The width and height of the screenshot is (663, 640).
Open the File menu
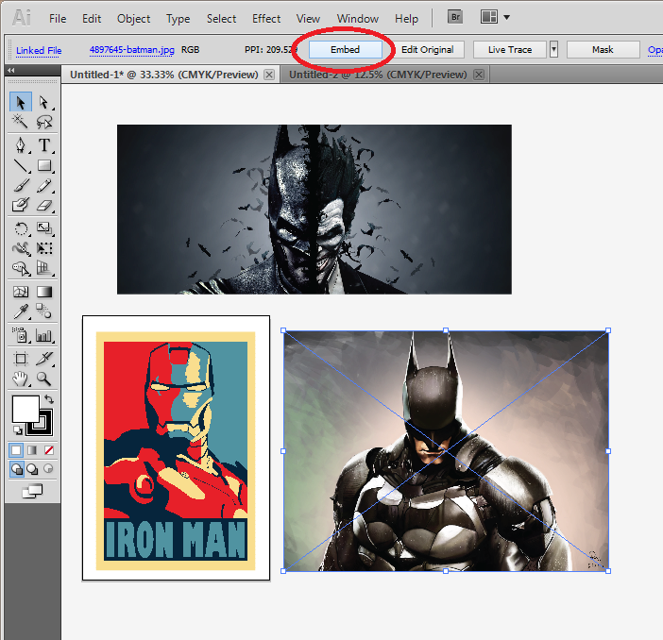[58, 19]
